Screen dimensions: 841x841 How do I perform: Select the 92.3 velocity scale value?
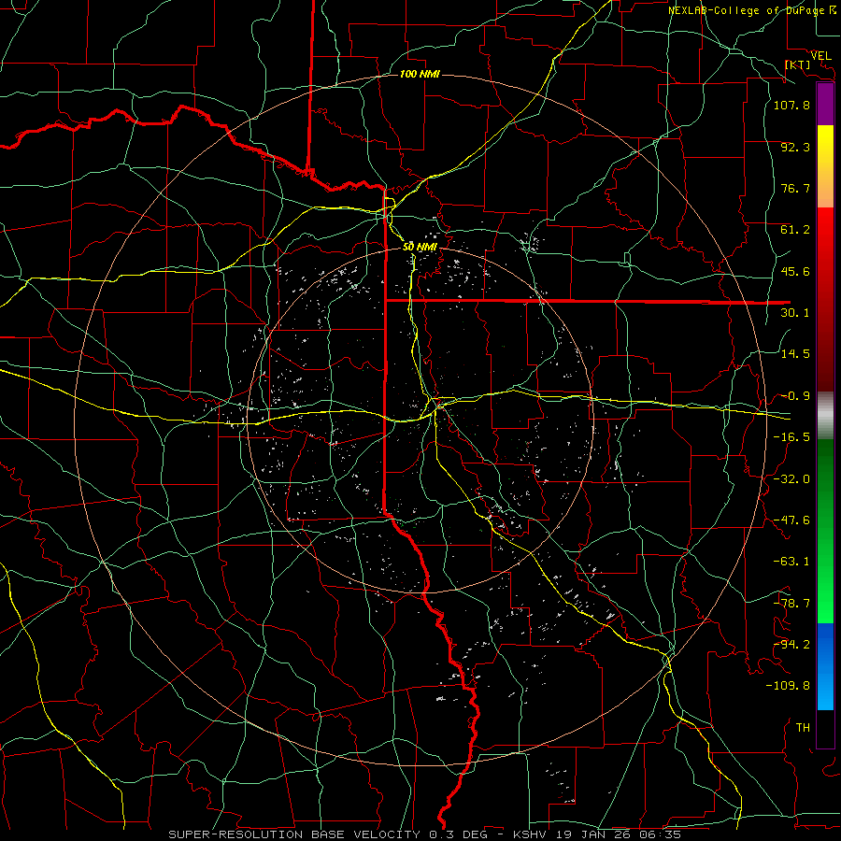795,147
